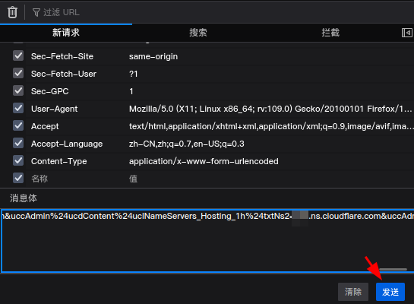Uncheck the Sec-Fetch-Site header checkbox

(18, 55)
